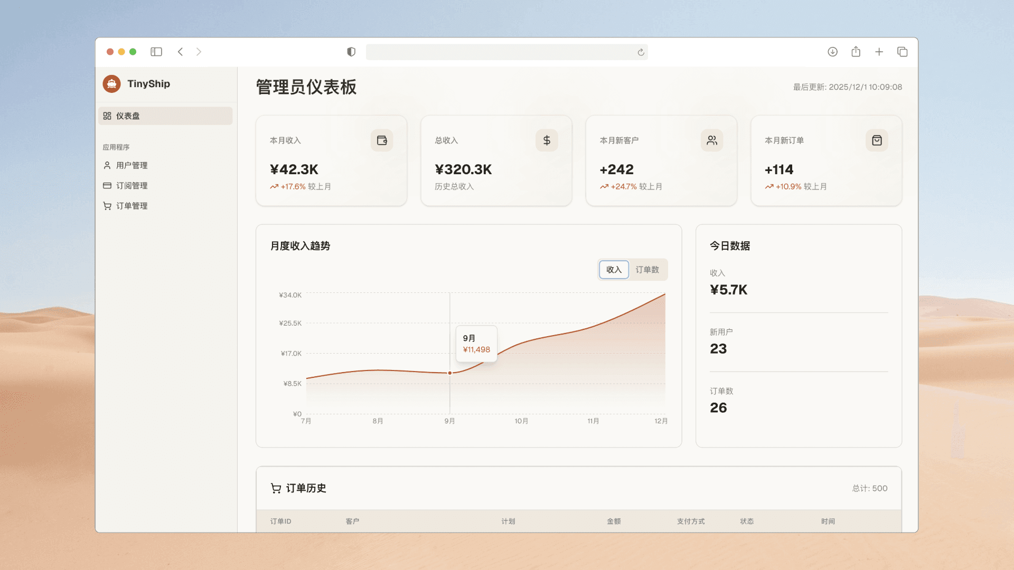Click the TinyShip ship logo
Viewport: 1014px width, 570px height.
(x=112, y=84)
